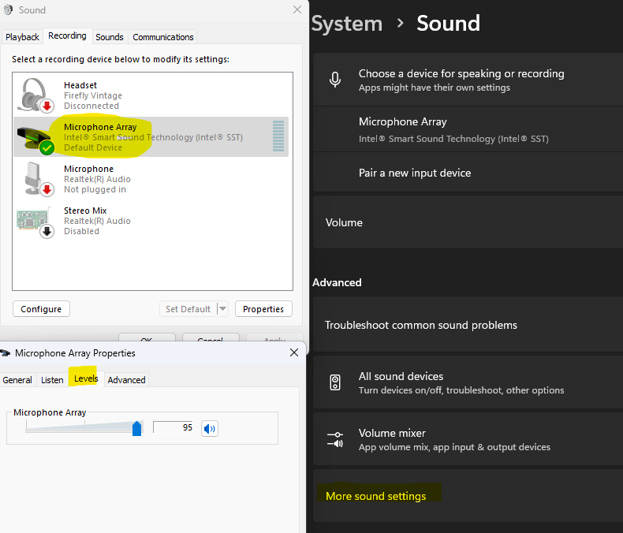Click the Microphone Array level slider handle
Screen dimensions: 623x533
[x=136, y=428]
